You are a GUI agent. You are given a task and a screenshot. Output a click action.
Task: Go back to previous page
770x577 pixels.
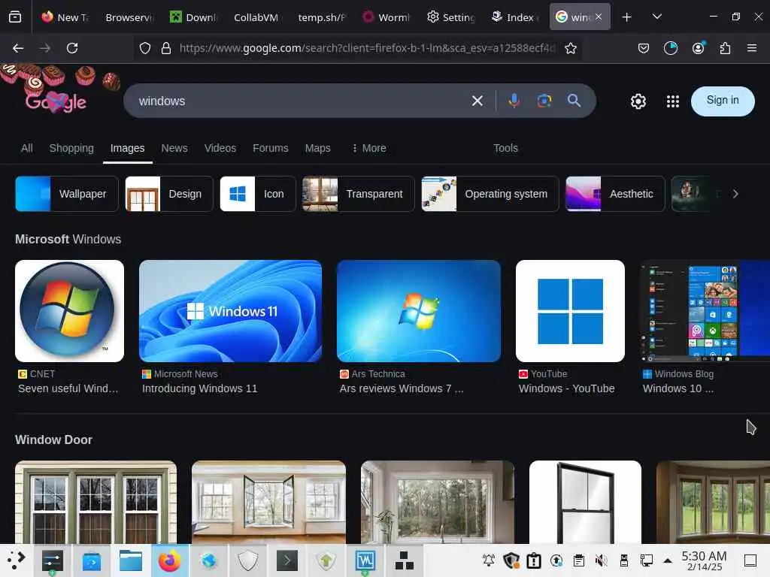tap(18, 48)
